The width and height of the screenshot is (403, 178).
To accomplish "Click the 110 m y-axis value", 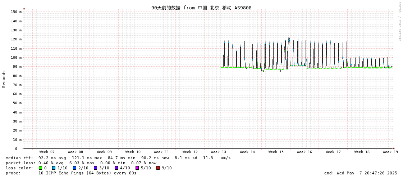I will 17,48.
